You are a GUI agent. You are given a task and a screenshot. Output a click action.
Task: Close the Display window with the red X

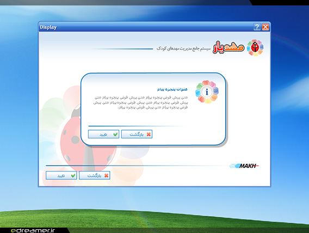265,27
